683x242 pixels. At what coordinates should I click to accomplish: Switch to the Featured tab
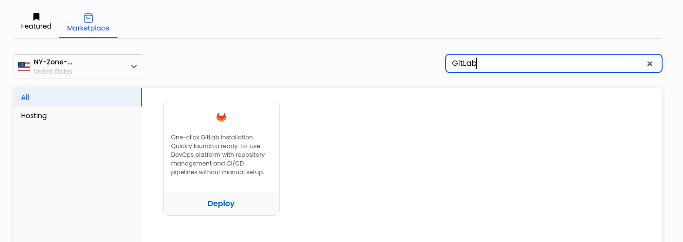point(36,22)
